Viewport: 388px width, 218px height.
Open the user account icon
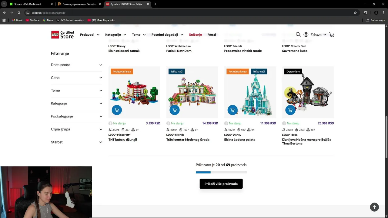[306, 35]
